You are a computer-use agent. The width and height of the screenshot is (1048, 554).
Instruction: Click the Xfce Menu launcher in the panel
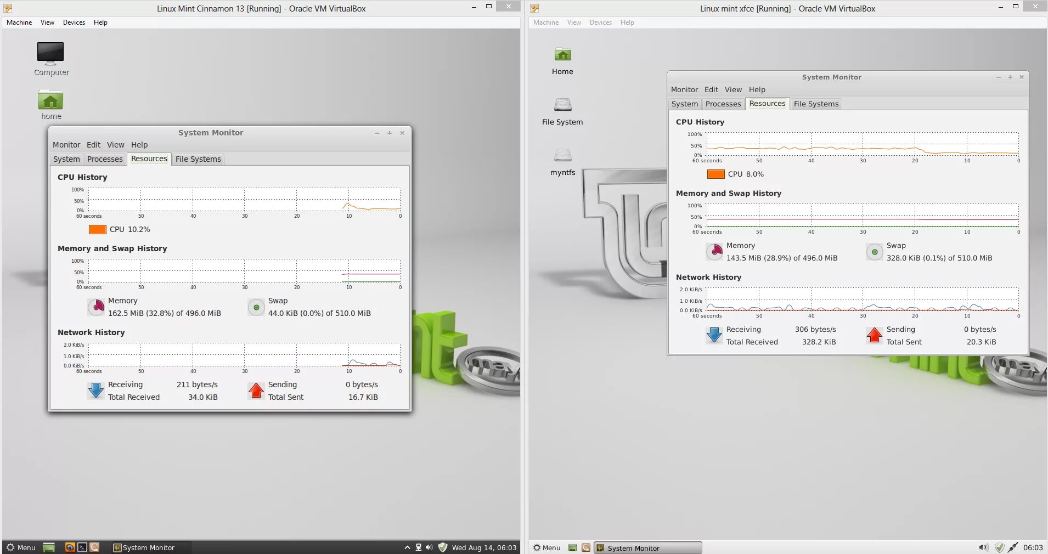[547, 547]
